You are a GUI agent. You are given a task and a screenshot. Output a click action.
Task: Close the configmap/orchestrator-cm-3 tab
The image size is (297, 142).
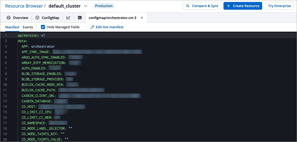coord(142,18)
